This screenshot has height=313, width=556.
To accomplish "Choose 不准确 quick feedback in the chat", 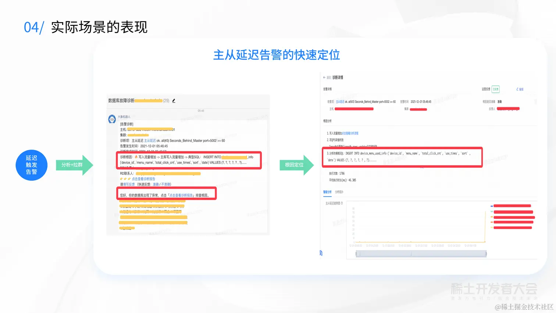I will [x=165, y=184].
